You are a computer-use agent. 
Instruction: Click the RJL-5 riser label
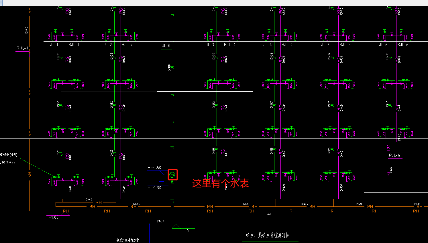pyautogui.click(x=345, y=45)
